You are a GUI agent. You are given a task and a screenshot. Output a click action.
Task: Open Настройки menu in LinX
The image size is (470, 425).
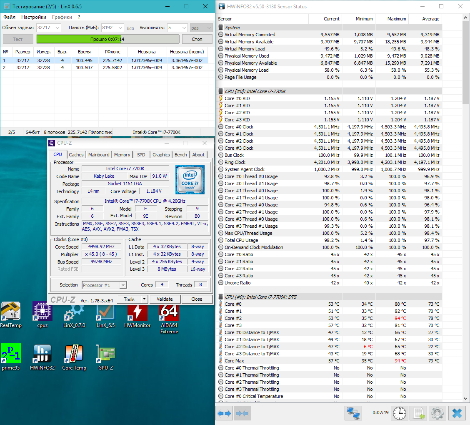(34, 17)
